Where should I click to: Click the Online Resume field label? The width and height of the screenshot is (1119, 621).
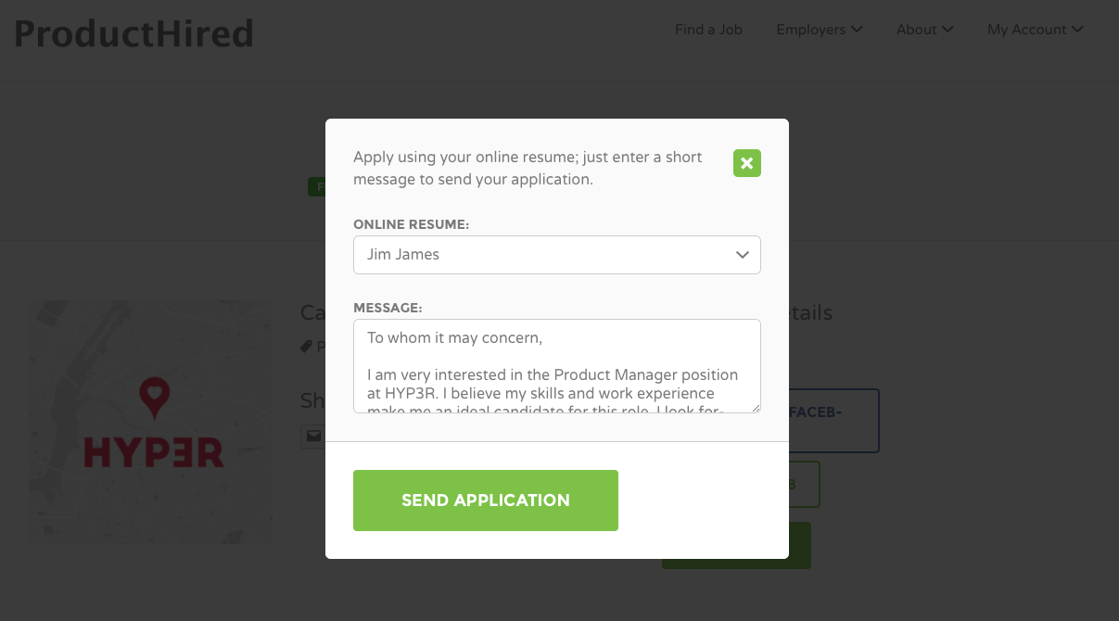[x=411, y=224]
